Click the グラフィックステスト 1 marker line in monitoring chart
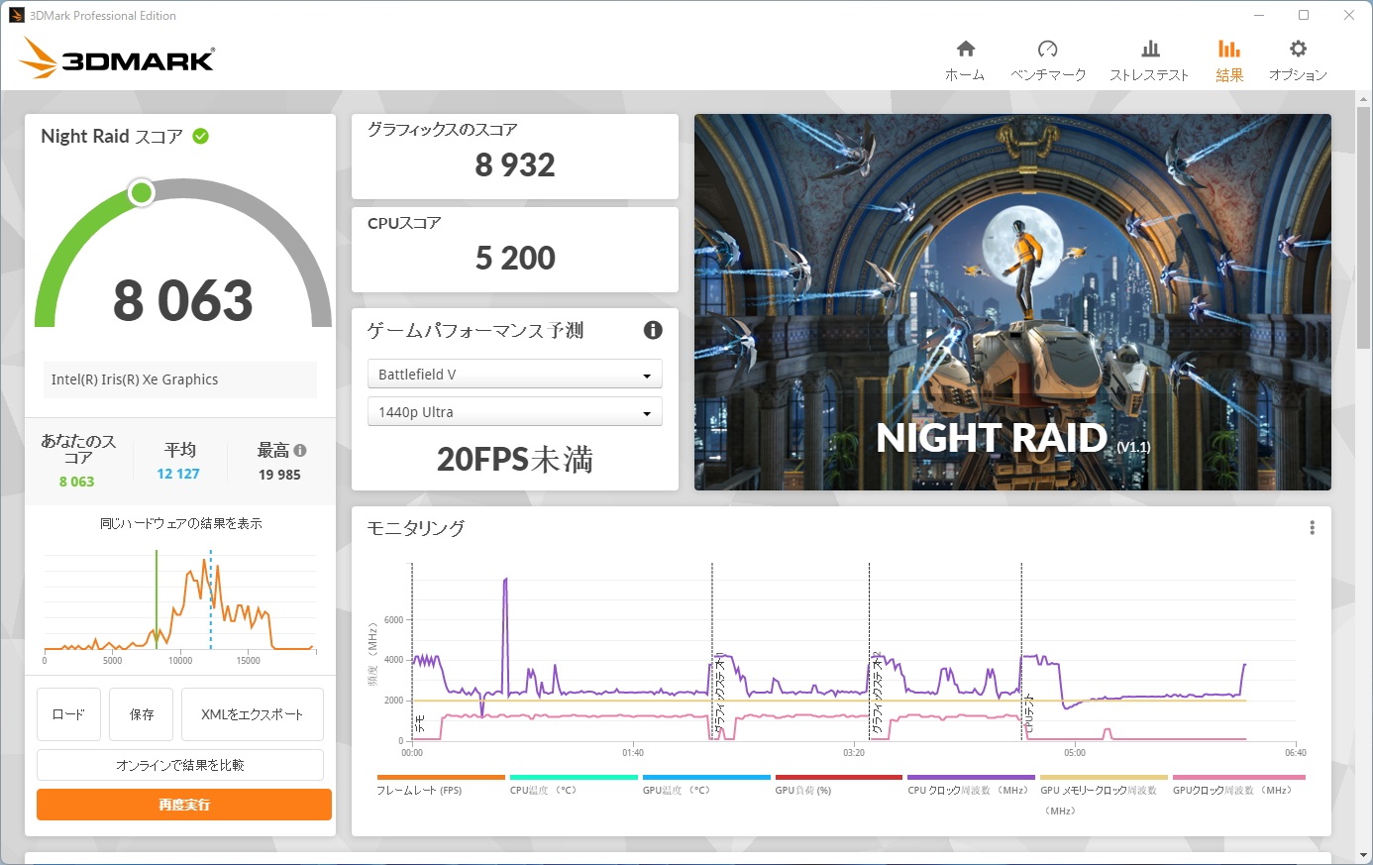This screenshot has width=1373, height=865. pos(712,652)
